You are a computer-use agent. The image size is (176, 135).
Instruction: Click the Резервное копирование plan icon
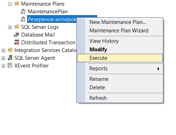click(x=23, y=19)
